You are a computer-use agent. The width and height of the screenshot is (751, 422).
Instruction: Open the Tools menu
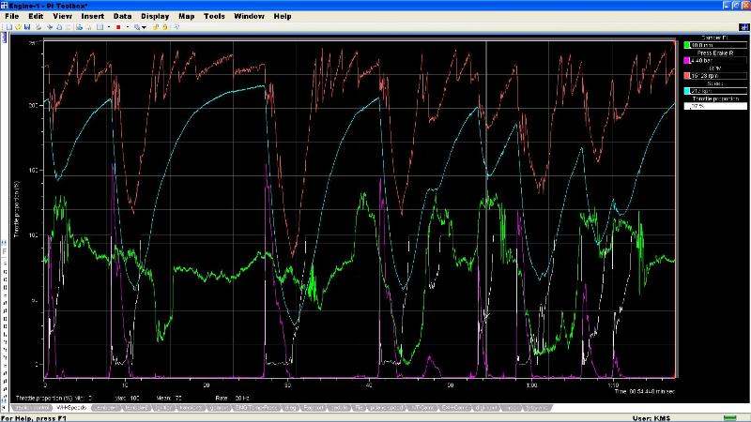(x=214, y=16)
